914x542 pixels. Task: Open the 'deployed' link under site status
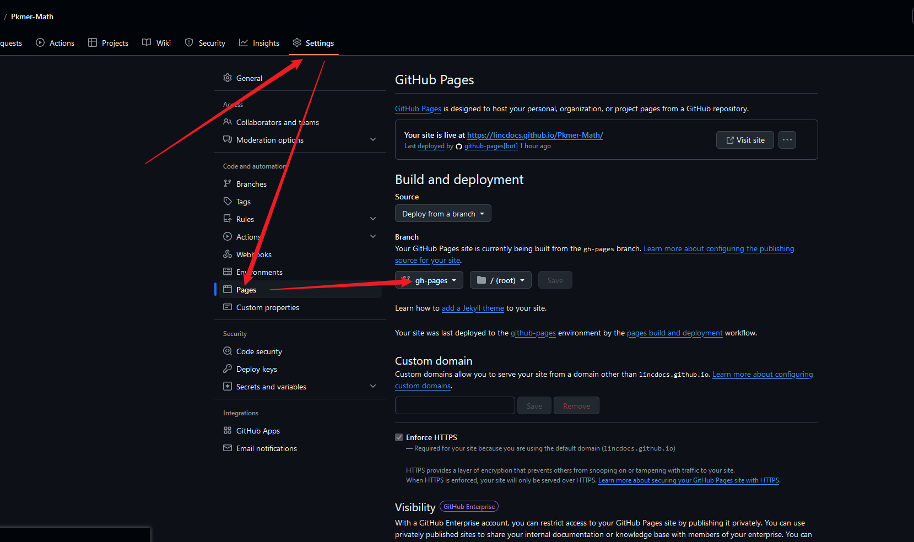(431, 146)
